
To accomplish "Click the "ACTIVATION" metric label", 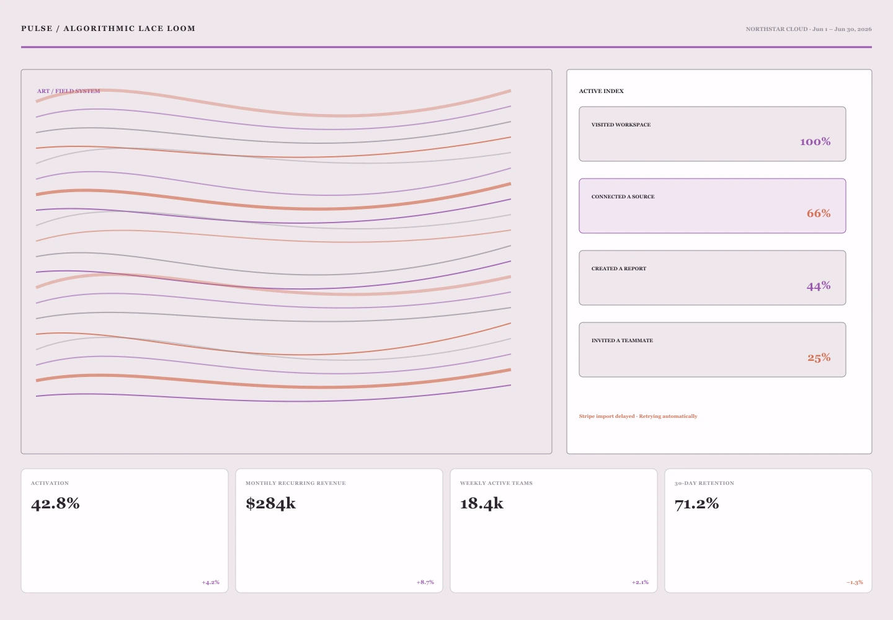I will 50,483.
